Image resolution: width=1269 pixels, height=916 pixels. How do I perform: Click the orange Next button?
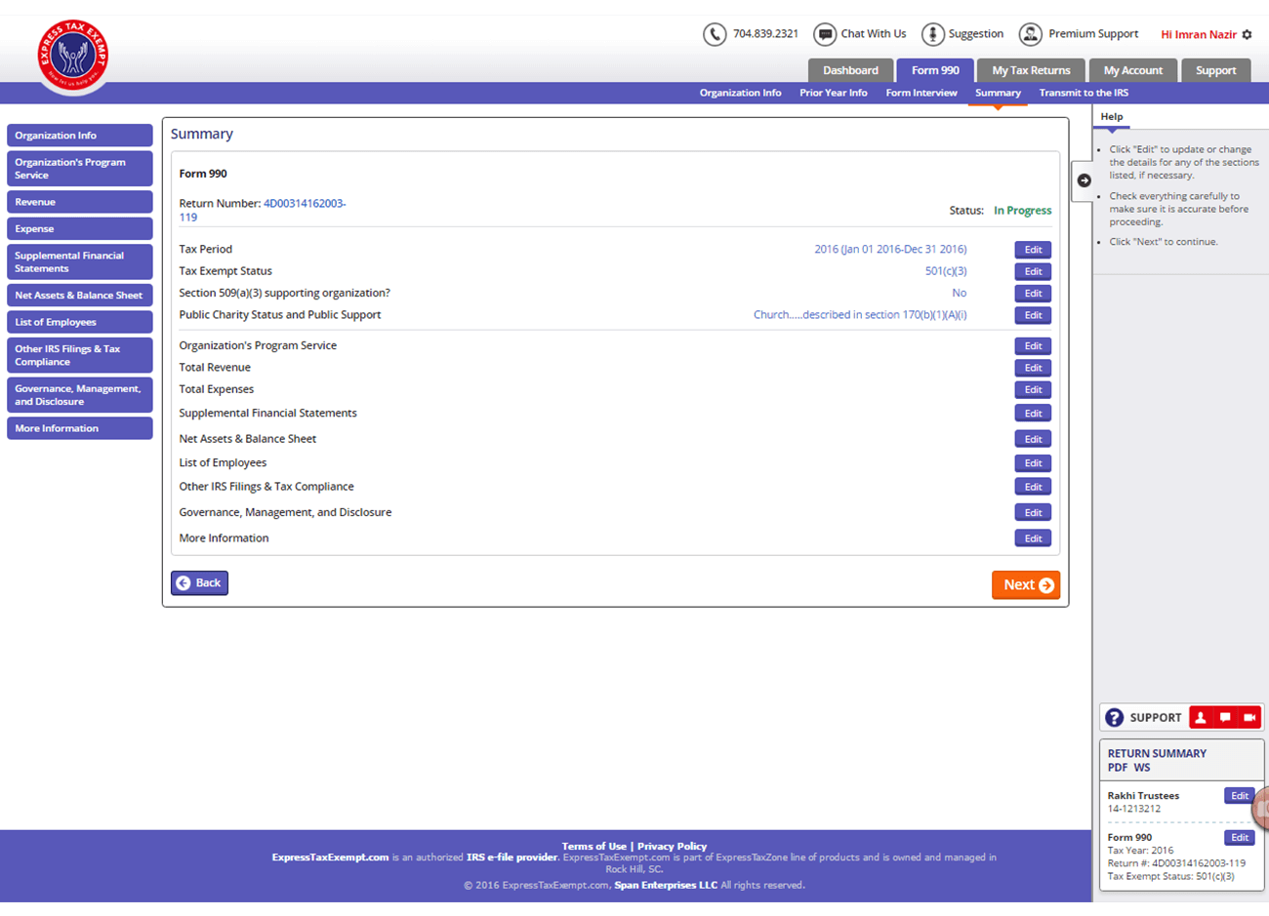point(1026,585)
